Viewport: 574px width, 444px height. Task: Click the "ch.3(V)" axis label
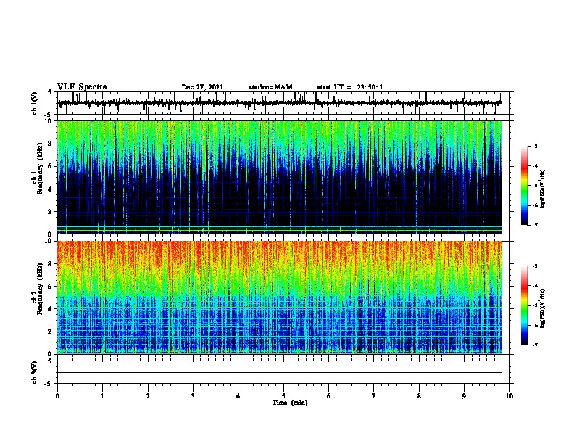(x=35, y=372)
